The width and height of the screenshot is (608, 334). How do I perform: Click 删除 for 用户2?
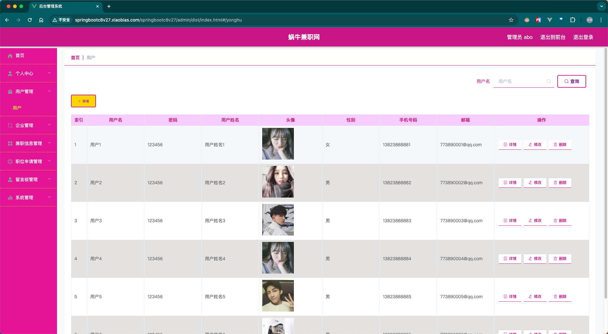[560, 183]
